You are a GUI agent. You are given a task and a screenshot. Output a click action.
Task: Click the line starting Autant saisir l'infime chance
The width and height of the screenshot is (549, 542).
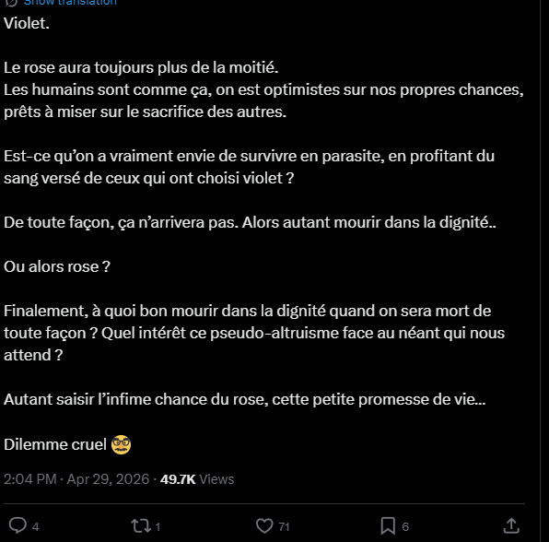pyautogui.click(x=245, y=399)
